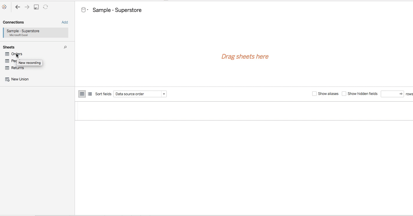This screenshot has height=216, width=413.
Task: Search sheets with the magnifier icon
Action: coord(65,47)
